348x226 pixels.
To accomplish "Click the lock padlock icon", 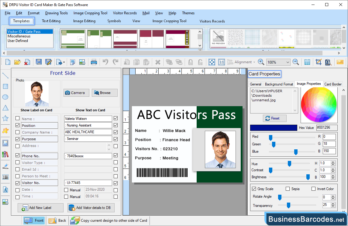I will pyautogui.click(x=191, y=62).
